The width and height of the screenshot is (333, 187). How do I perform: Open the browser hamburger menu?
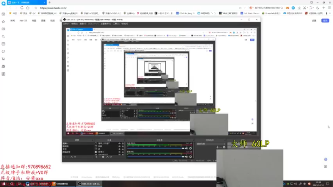[329, 8]
